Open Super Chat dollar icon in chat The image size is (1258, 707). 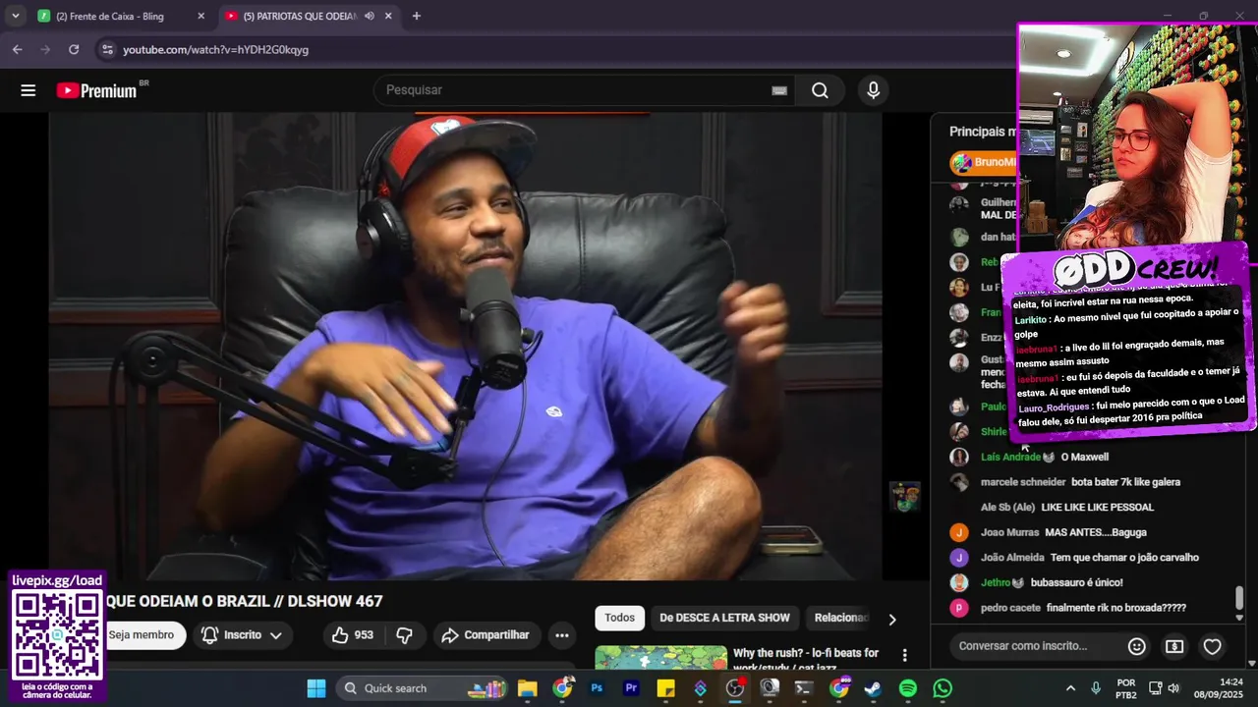(x=1174, y=646)
